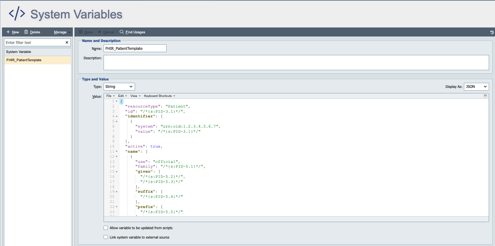The width and height of the screenshot is (495, 246).
Task: Click the "family" key on line 14
Action: tap(145, 166)
